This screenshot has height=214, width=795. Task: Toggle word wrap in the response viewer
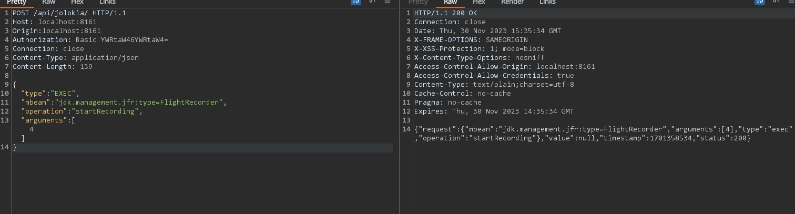[x=760, y=2]
